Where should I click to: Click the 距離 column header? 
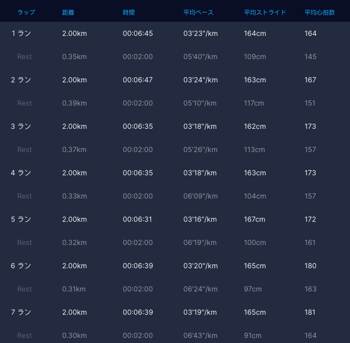[68, 12]
